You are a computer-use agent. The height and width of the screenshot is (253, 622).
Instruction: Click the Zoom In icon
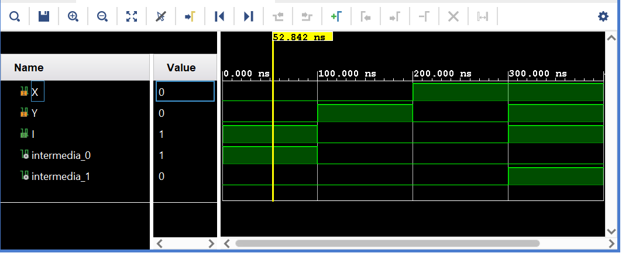[x=73, y=16]
